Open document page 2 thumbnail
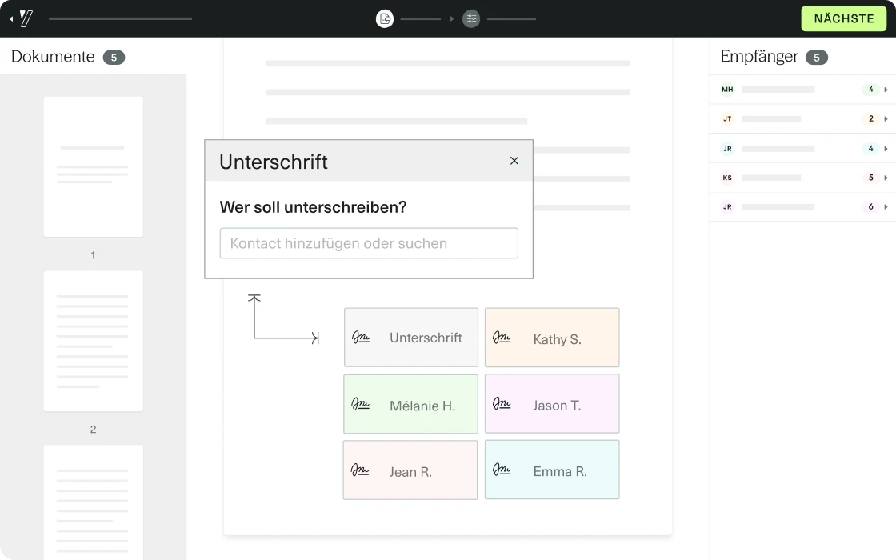 [x=93, y=341]
